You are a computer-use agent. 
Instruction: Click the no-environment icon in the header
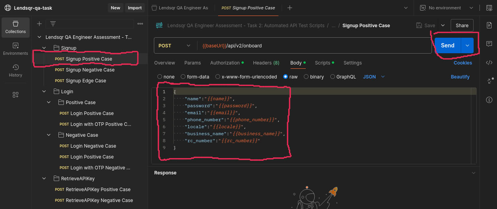[x=423, y=8]
